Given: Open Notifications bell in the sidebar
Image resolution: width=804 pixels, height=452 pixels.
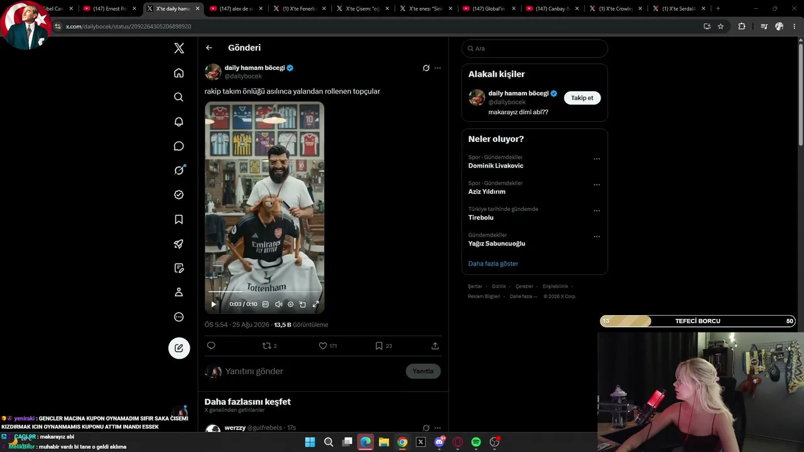Looking at the screenshot, I should (x=179, y=122).
